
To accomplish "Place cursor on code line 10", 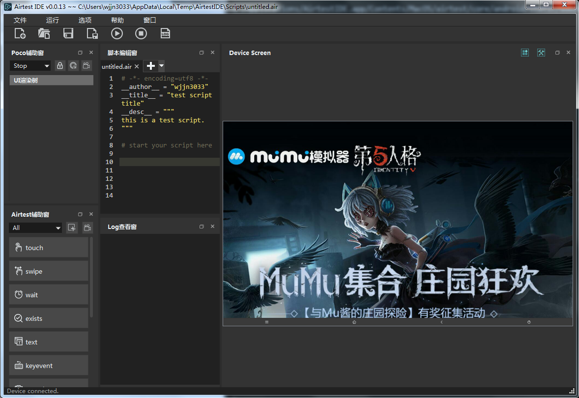I will tap(170, 162).
